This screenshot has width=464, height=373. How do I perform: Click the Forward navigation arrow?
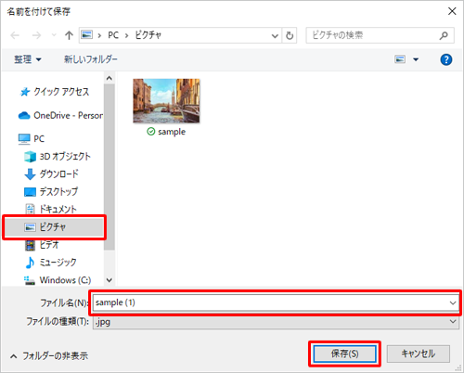point(36,35)
